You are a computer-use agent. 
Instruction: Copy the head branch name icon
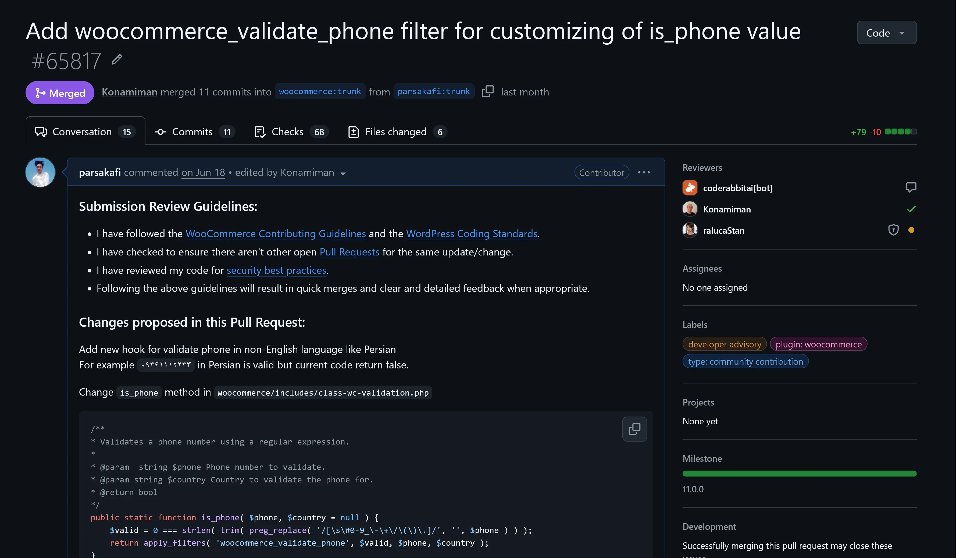[x=487, y=91]
